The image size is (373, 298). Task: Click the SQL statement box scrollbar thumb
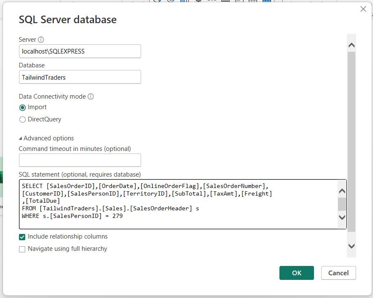[x=342, y=204]
